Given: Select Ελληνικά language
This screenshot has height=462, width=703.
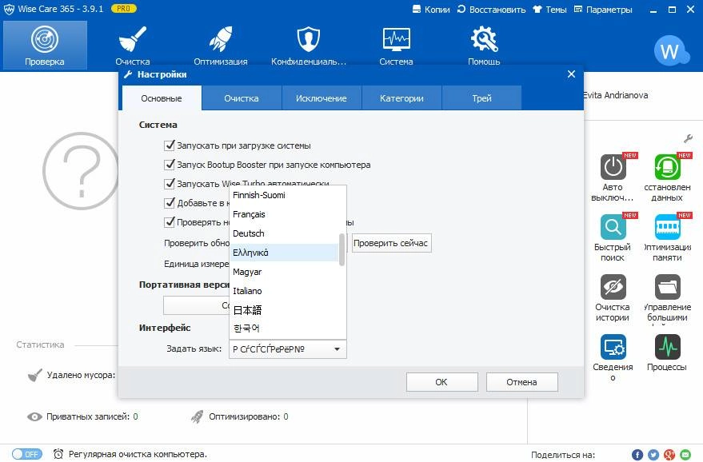Looking at the screenshot, I should tap(284, 253).
